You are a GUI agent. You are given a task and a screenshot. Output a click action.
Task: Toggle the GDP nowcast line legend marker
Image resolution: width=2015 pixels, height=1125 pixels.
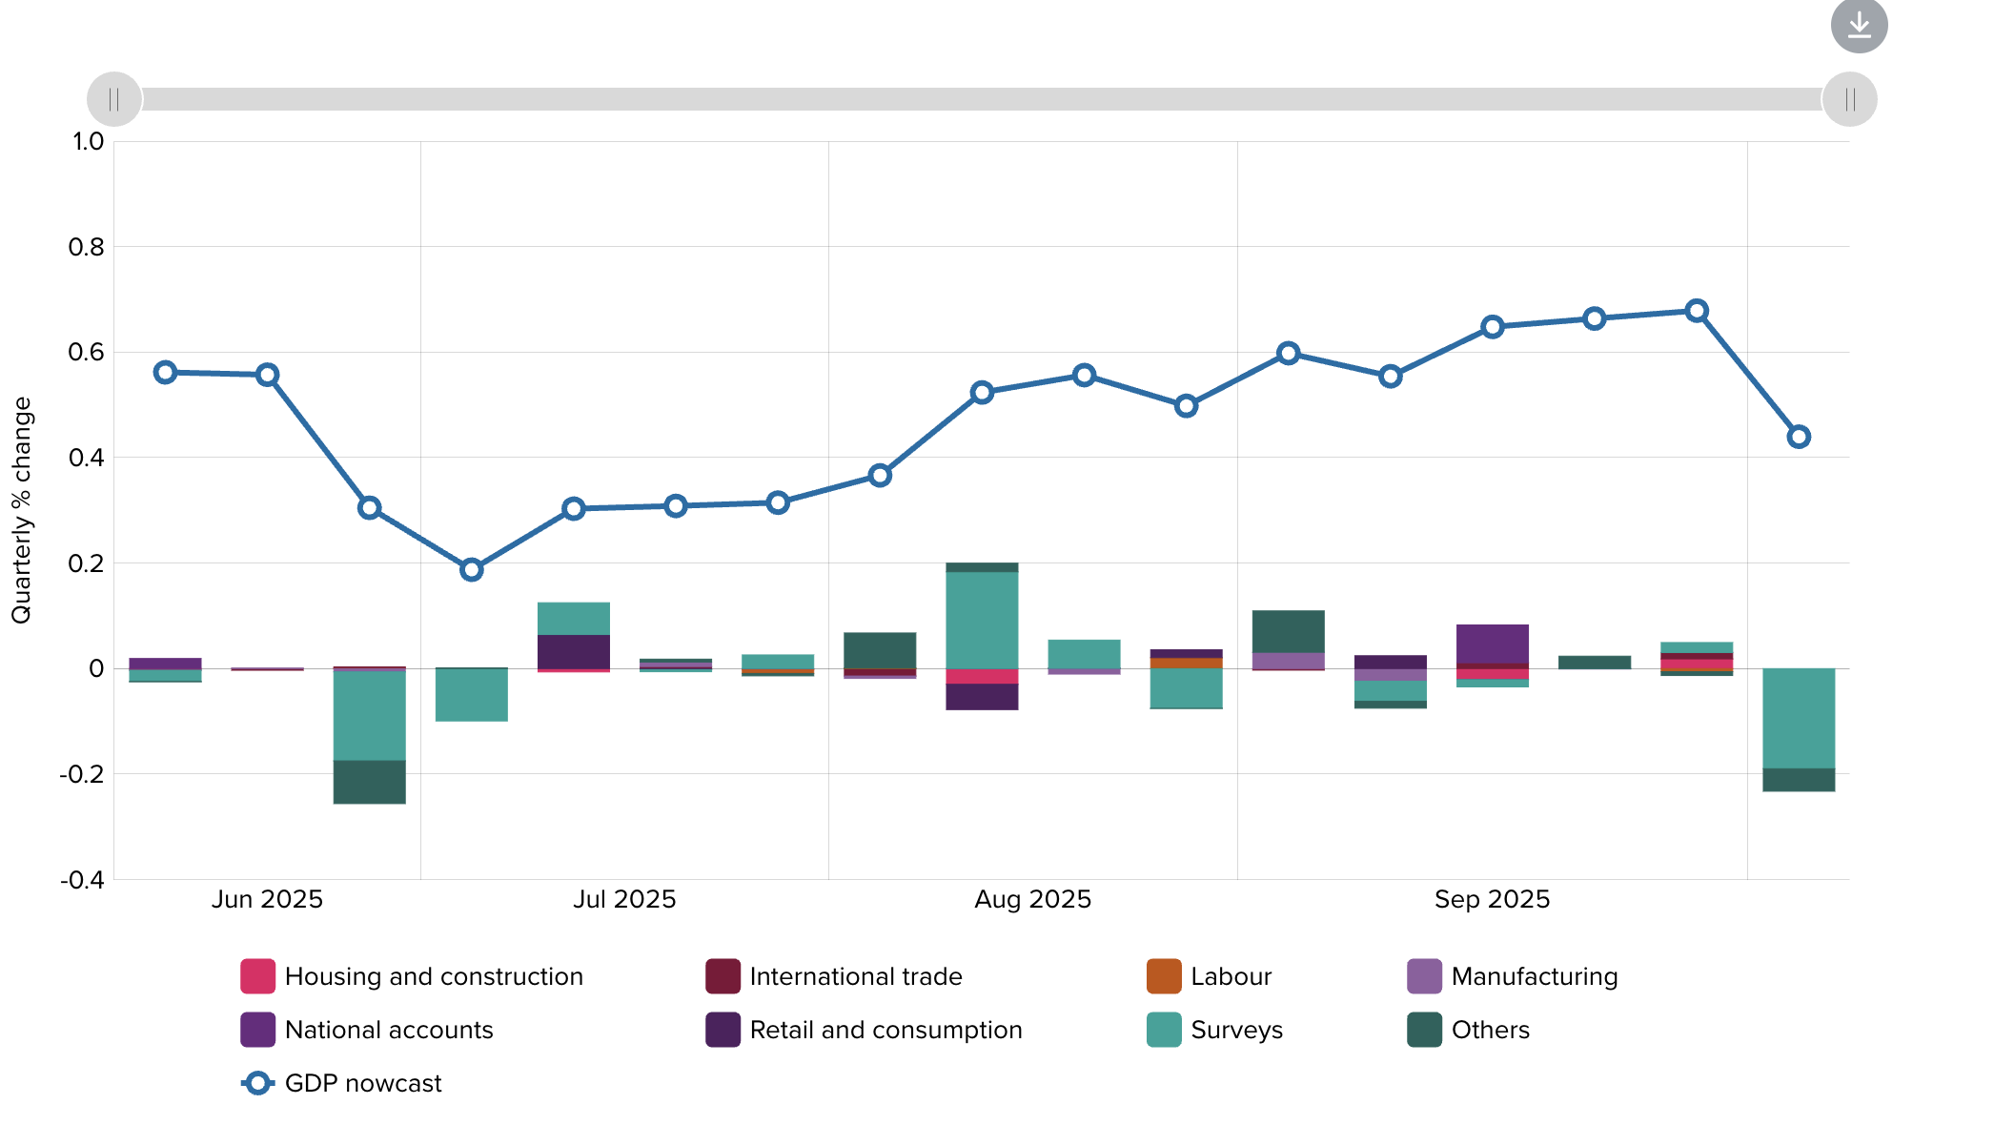click(257, 1083)
